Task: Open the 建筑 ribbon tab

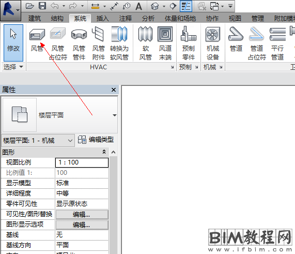Action: pyautogui.click(x=35, y=19)
